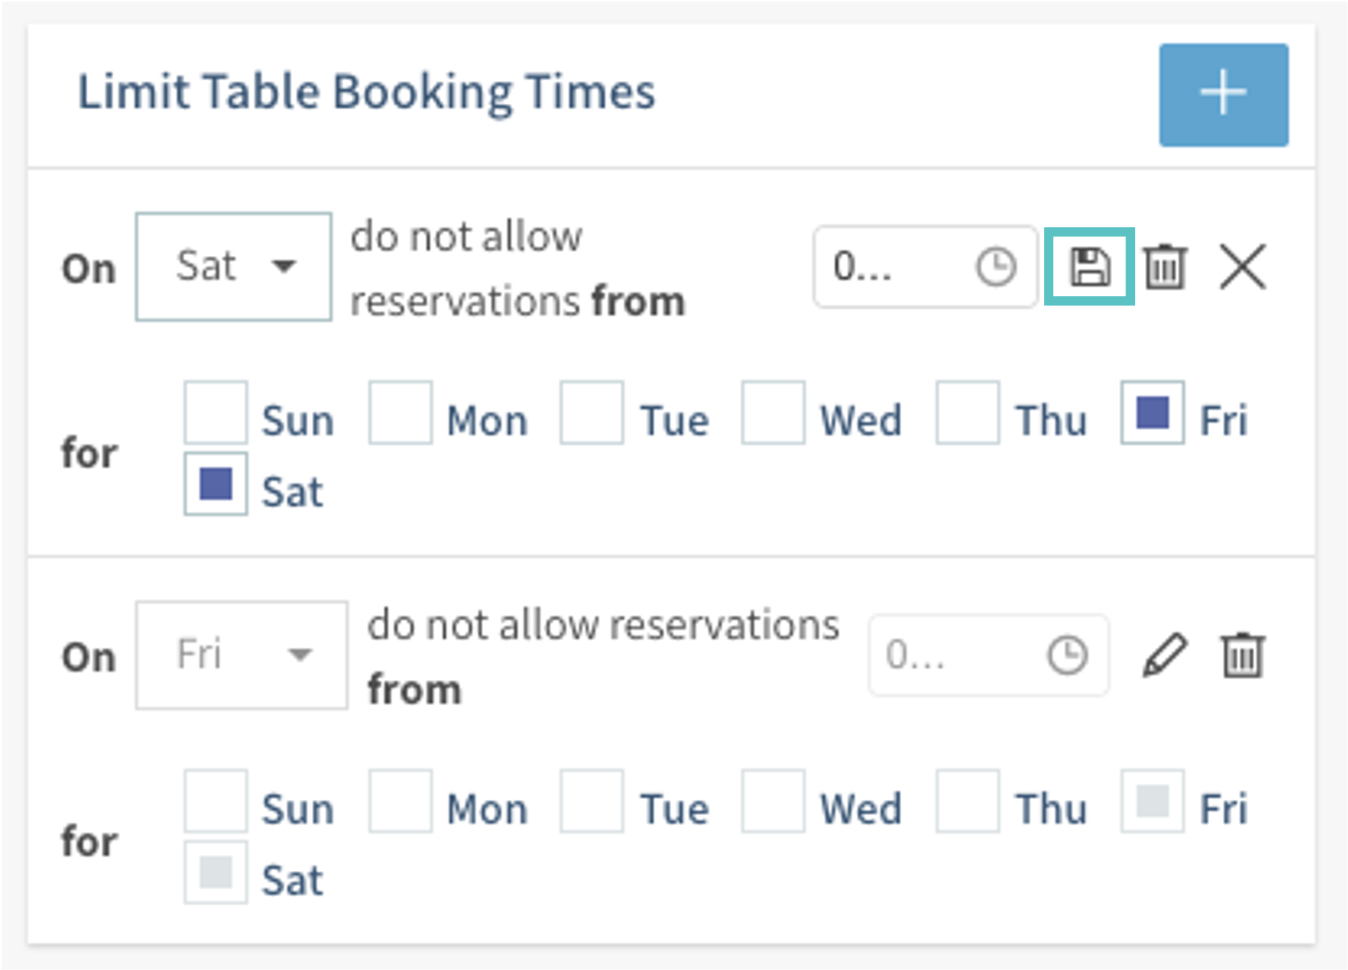Uncheck Sat checkbox in the Sat rule
The width and height of the screenshot is (1348, 970).
coord(216,484)
